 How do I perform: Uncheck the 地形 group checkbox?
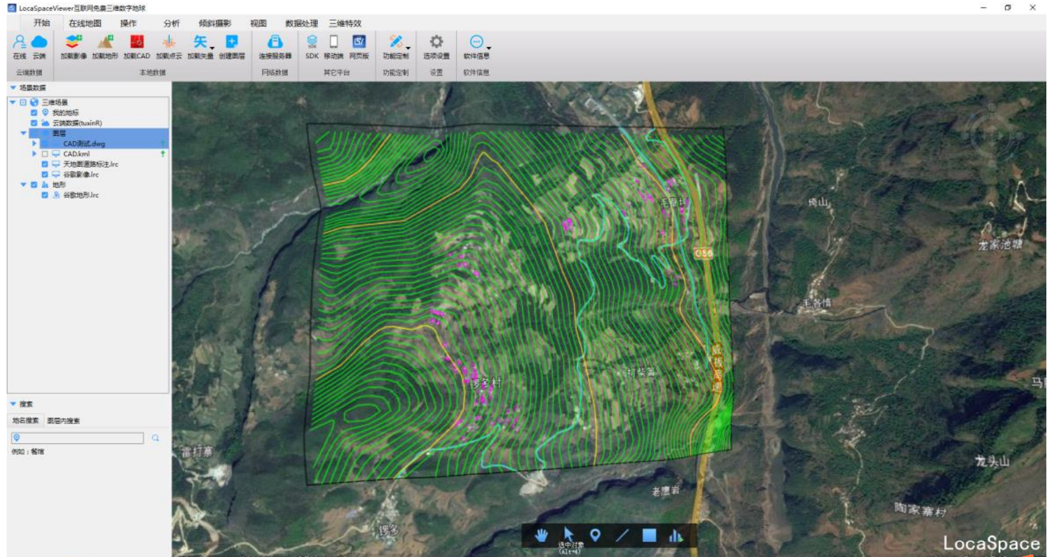34,185
